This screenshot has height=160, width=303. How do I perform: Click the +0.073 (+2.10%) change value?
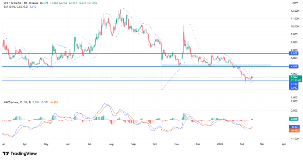93,2
